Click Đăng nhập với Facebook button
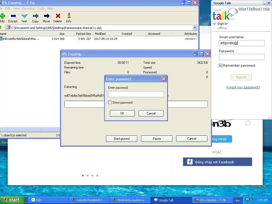 pos(217,162)
